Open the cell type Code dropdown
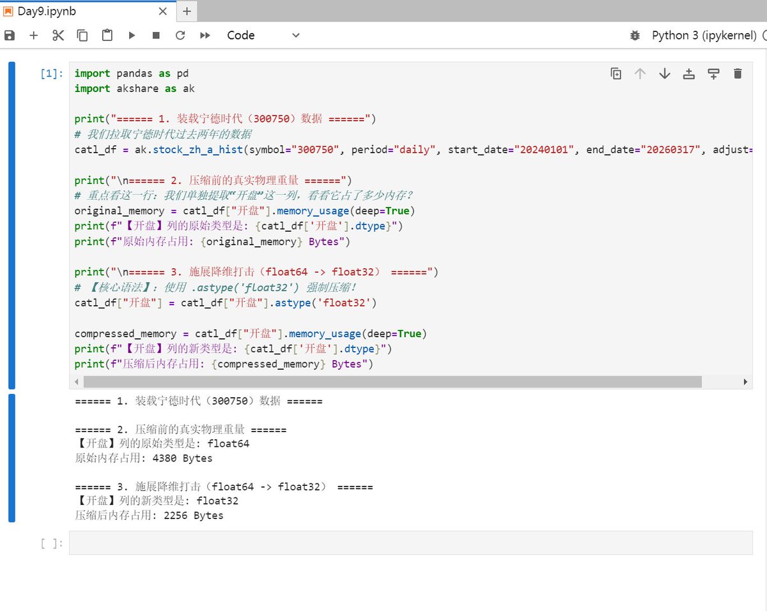 coord(263,36)
